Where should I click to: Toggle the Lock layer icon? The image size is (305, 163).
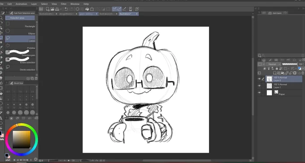(x=277, y=69)
